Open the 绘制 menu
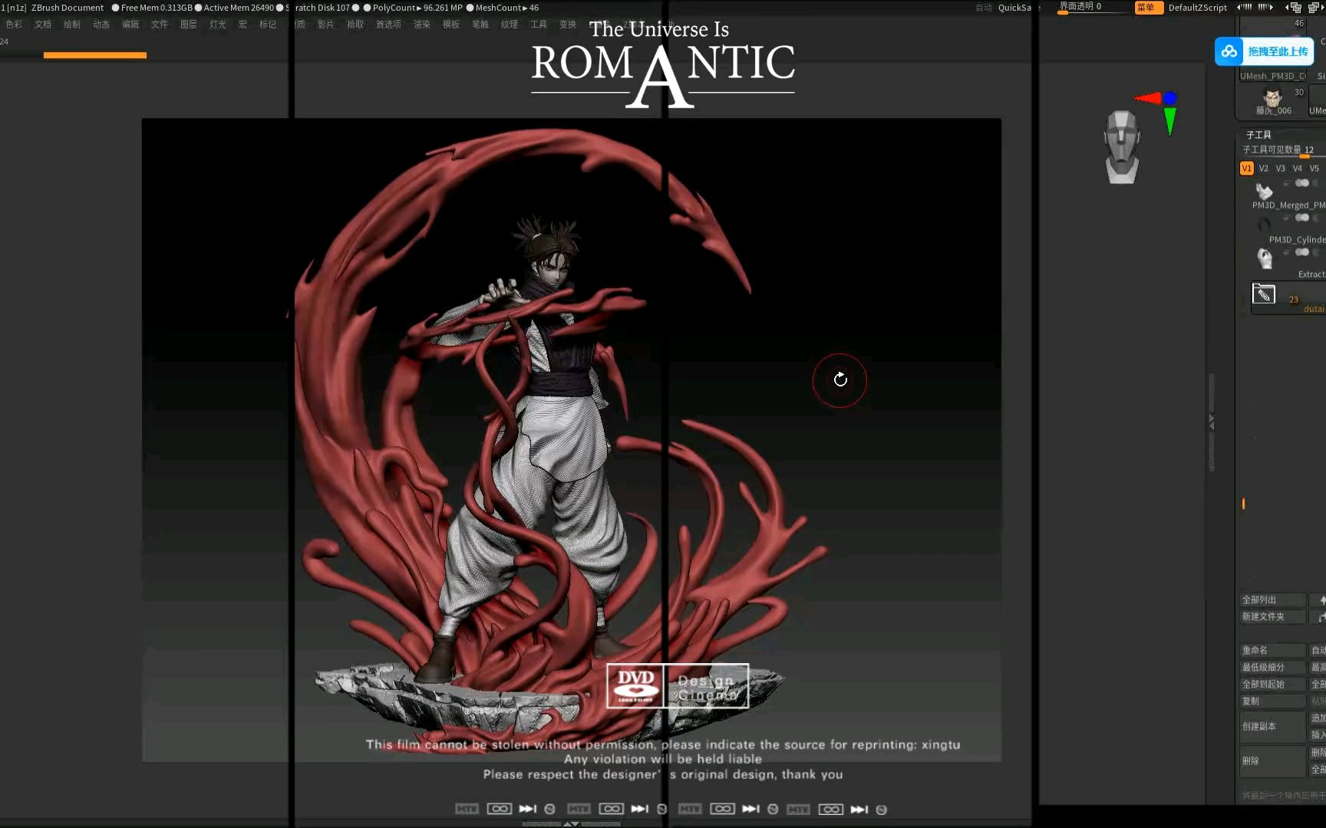 [72, 25]
